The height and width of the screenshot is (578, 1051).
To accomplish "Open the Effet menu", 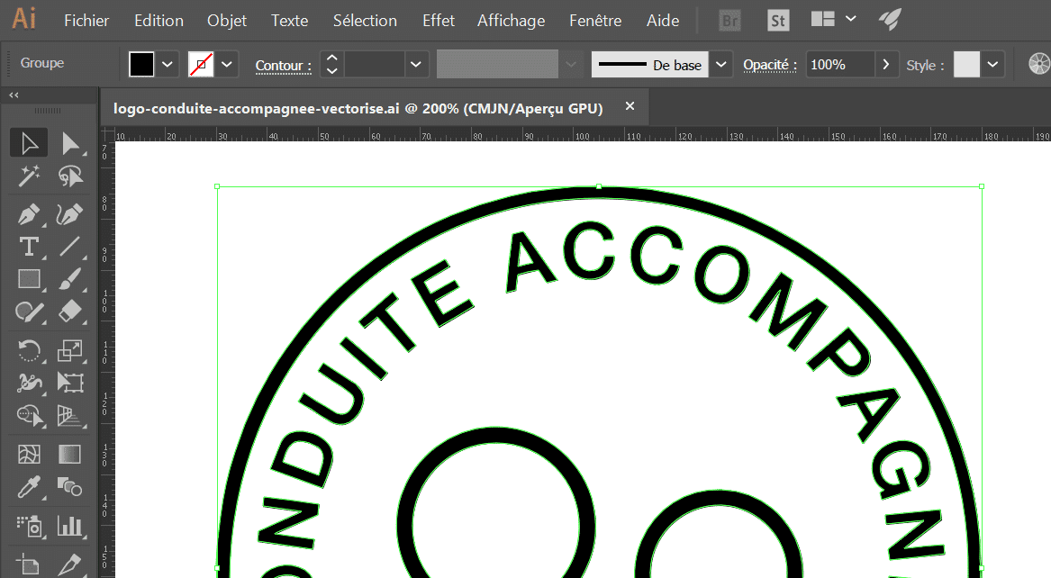I will 439,21.
